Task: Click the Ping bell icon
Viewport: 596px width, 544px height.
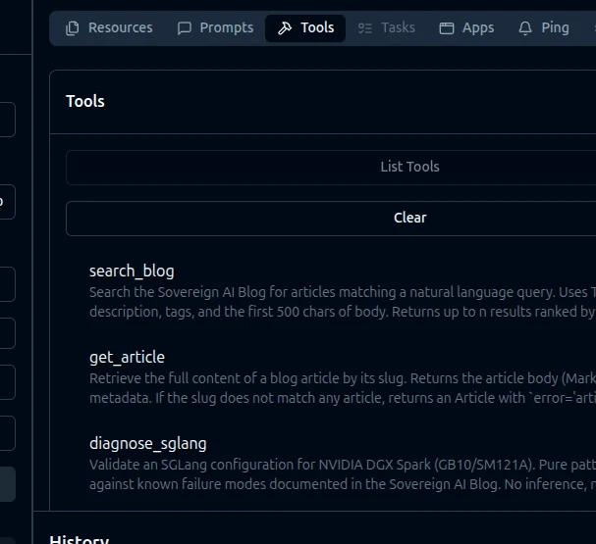Action: coord(525,28)
